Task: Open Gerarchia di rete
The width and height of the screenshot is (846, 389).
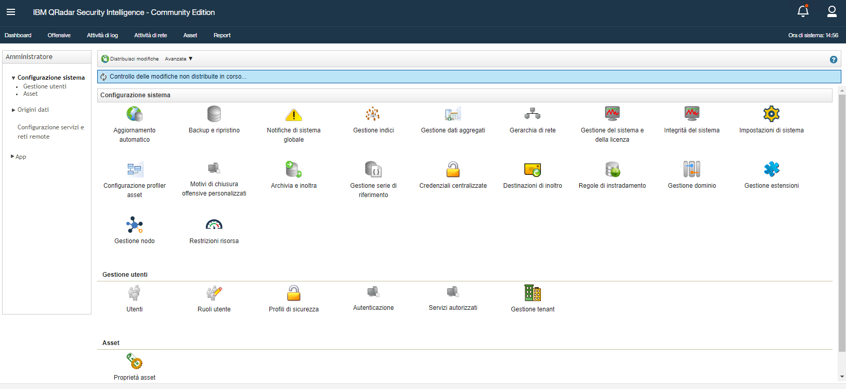Action: pyautogui.click(x=533, y=120)
